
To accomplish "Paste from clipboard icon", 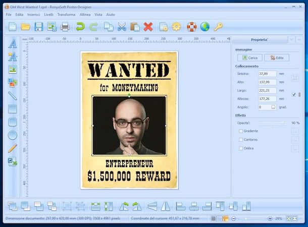I will tap(135, 27).
